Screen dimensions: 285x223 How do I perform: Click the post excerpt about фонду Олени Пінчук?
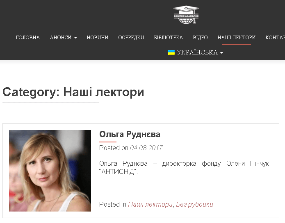184,167
